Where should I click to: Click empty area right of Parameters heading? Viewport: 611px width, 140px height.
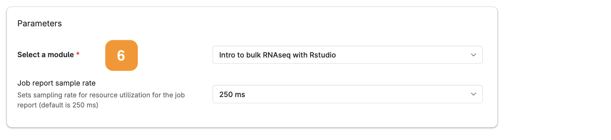point(277,23)
